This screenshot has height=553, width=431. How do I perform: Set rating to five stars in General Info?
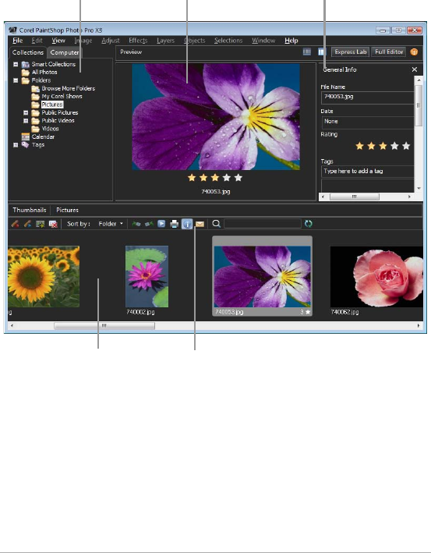(406, 146)
